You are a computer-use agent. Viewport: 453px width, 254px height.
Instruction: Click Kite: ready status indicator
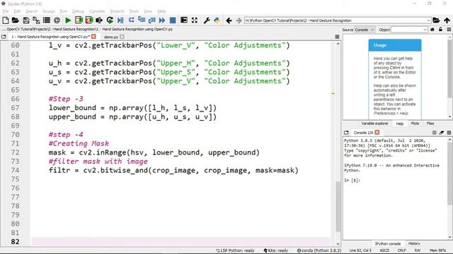click(x=275, y=250)
